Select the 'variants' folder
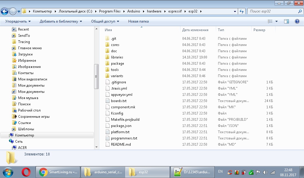Viewport: 304px width, 178px height. (x=117, y=76)
